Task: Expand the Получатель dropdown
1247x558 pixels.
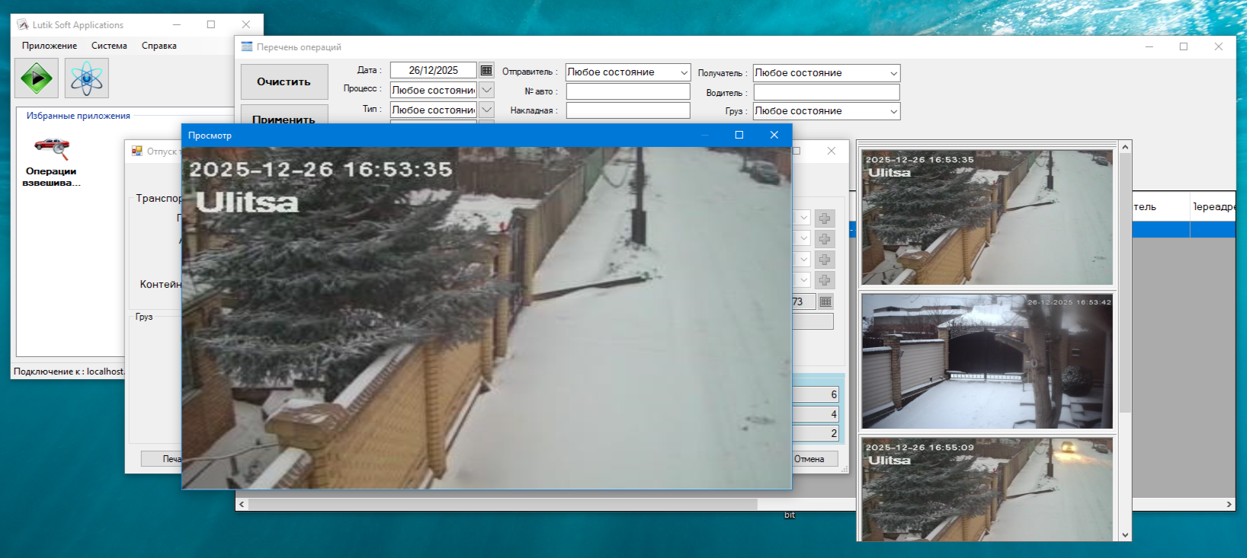Action: pyautogui.click(x=893, y=73)
